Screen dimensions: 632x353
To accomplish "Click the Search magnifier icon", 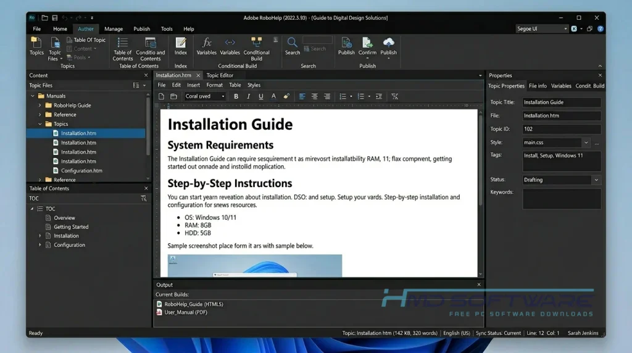I will 292,43.
